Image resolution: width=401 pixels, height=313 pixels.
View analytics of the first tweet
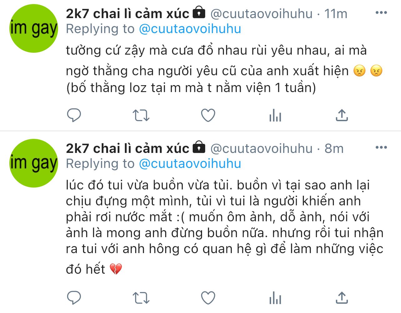point(275,115)
